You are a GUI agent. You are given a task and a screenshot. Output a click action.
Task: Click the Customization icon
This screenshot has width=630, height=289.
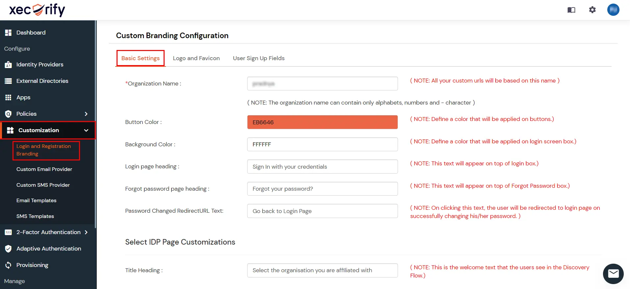tap(10, 130)
